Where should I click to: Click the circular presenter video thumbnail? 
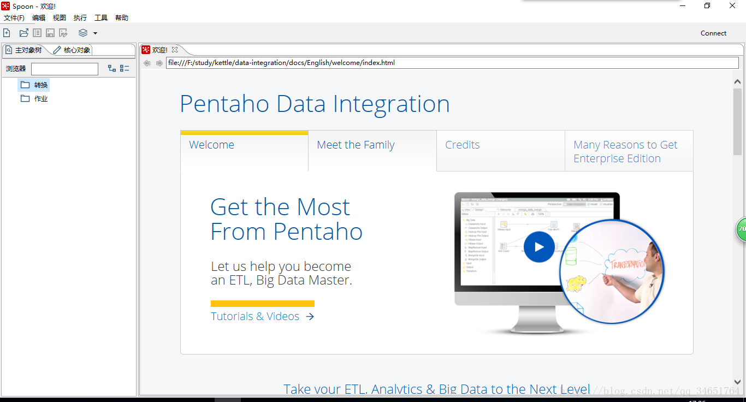(x=612, y=271)
